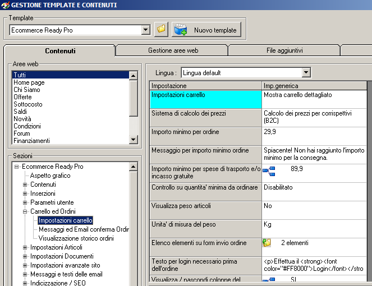Click tree icon in Importo minimo spese row
Screen dimensions: 372x286
[x=269, y=171]
